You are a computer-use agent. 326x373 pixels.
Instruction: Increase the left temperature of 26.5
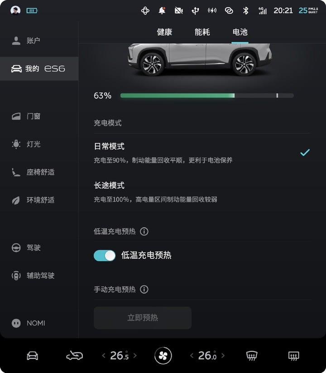[x=135, y=355]
